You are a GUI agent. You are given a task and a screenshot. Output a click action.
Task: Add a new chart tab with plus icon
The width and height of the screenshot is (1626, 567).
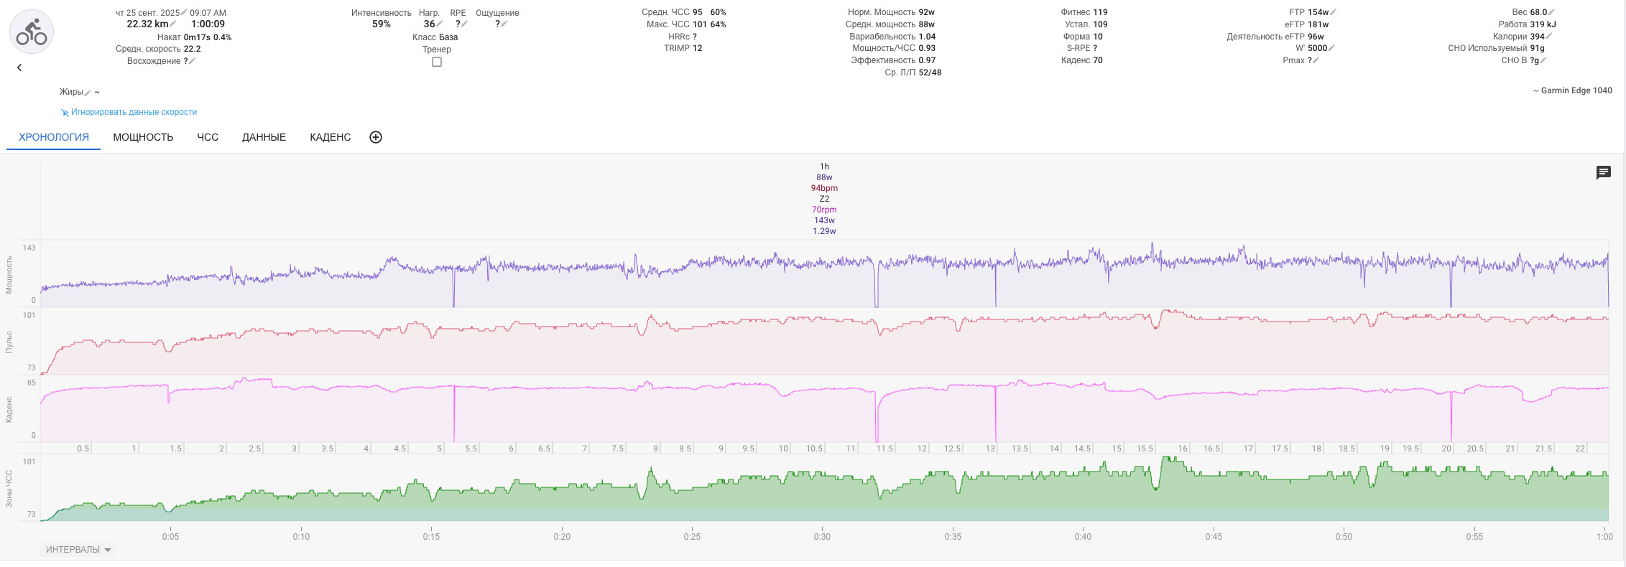375,137
